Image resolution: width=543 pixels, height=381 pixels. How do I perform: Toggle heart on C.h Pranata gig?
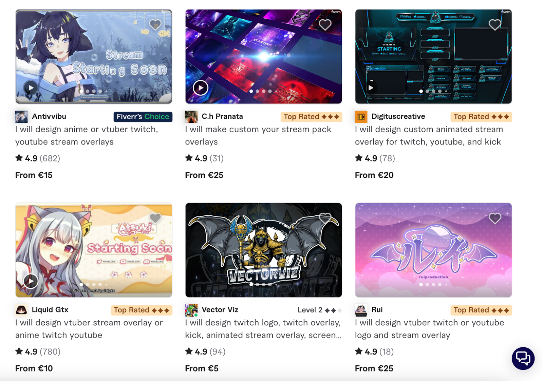coord(325,24)
